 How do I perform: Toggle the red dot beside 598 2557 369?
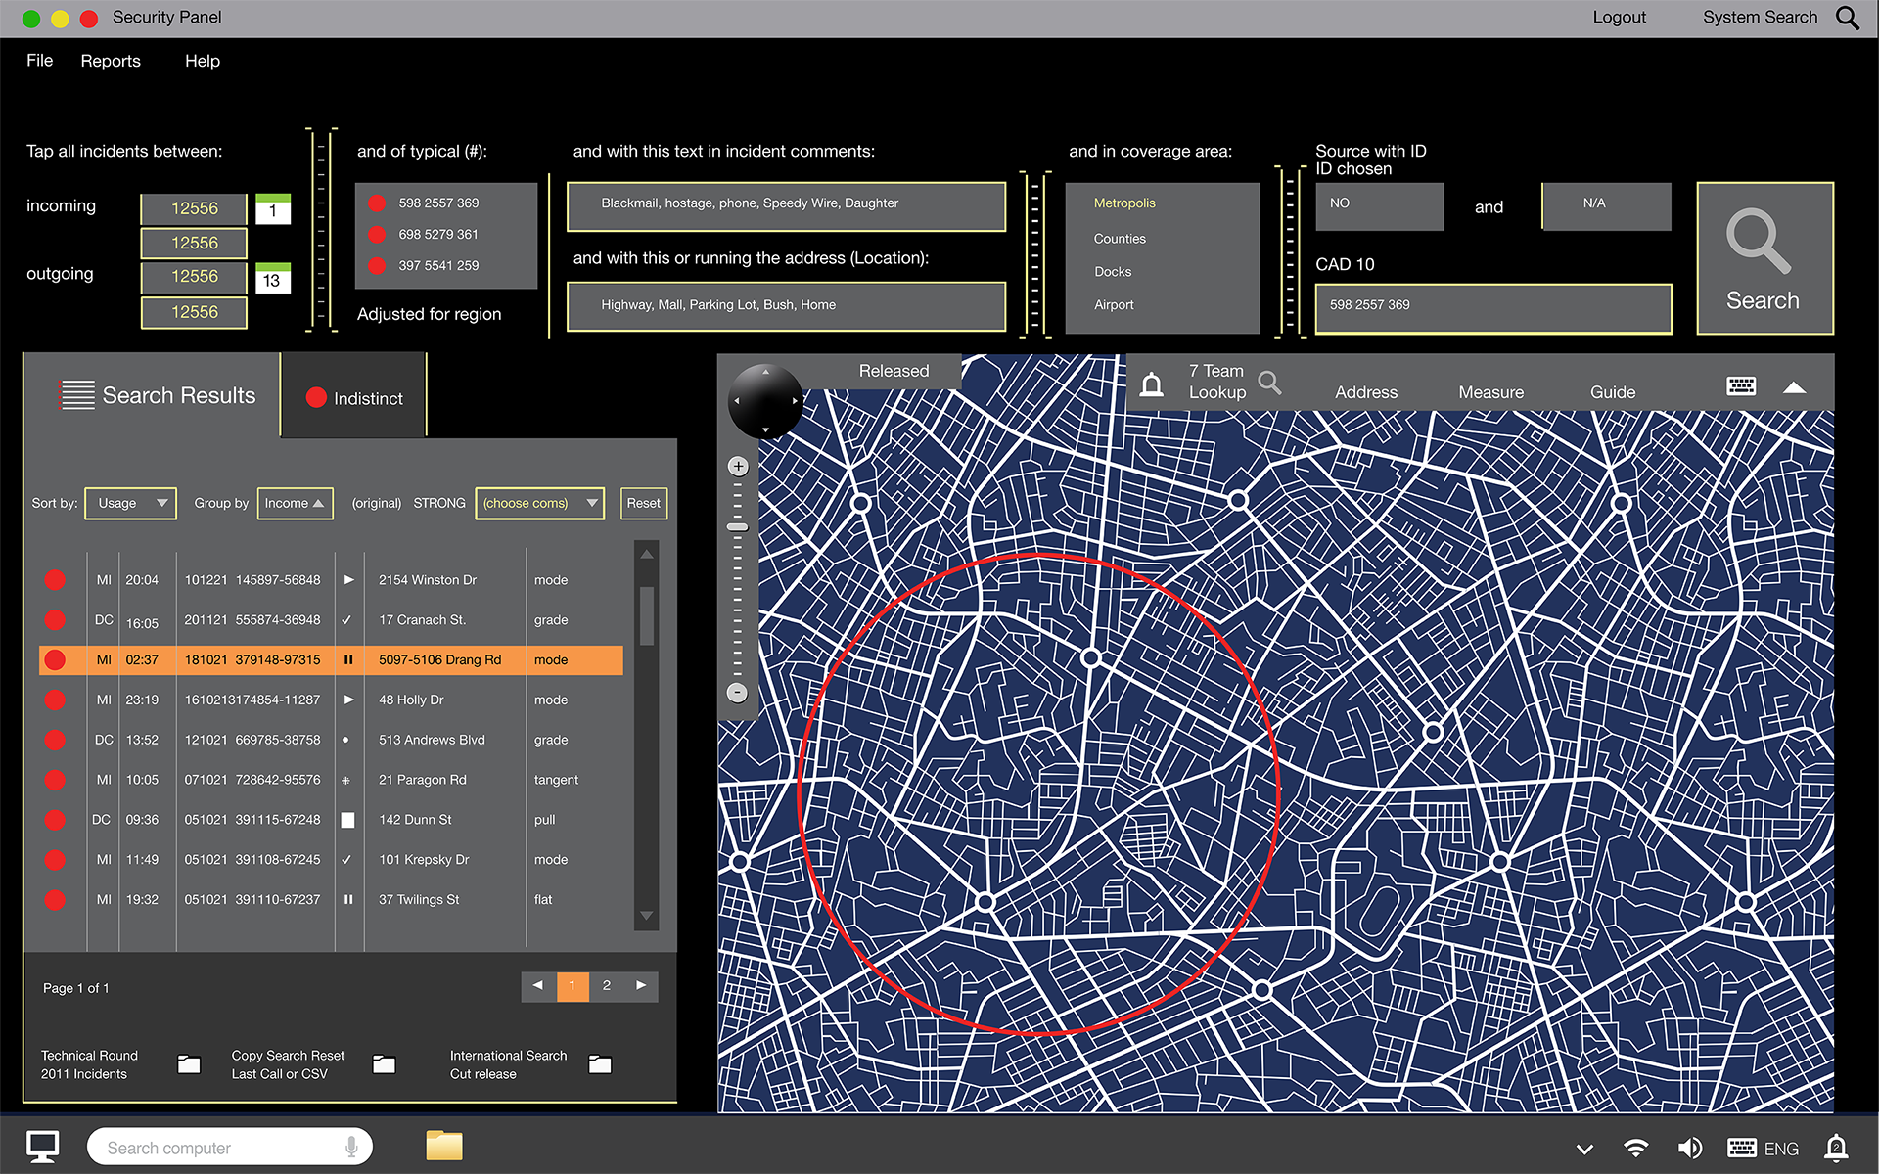(x=377, y=203)
